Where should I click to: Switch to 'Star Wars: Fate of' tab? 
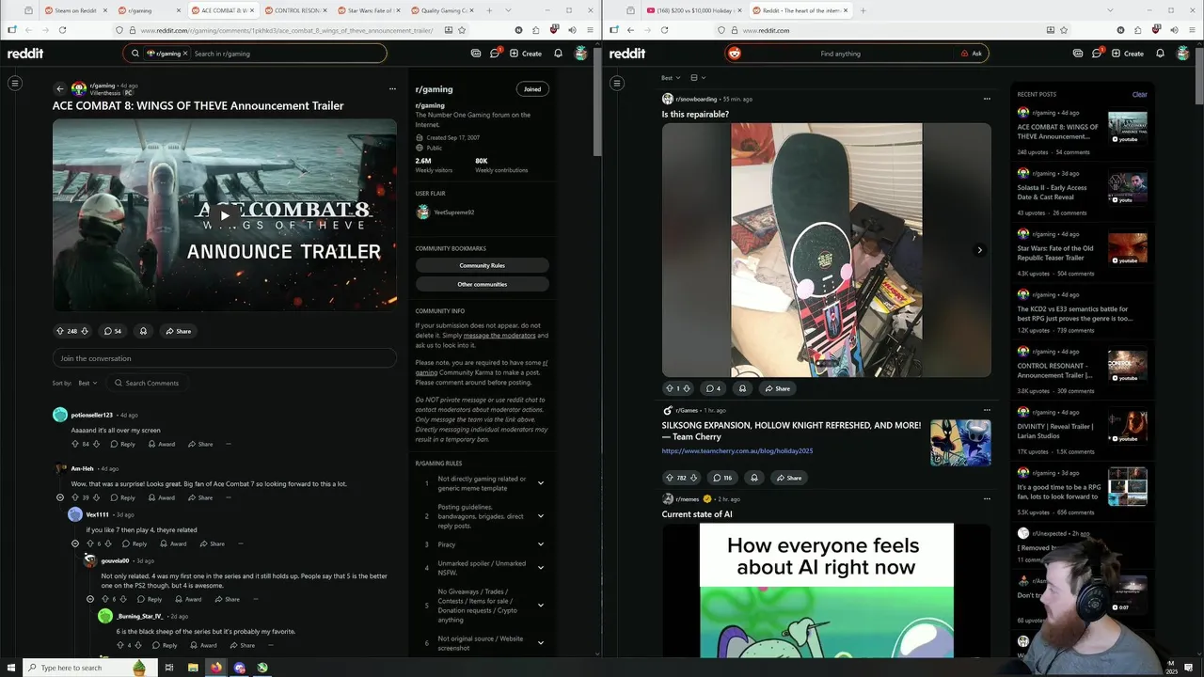click(x=367, y=10)
